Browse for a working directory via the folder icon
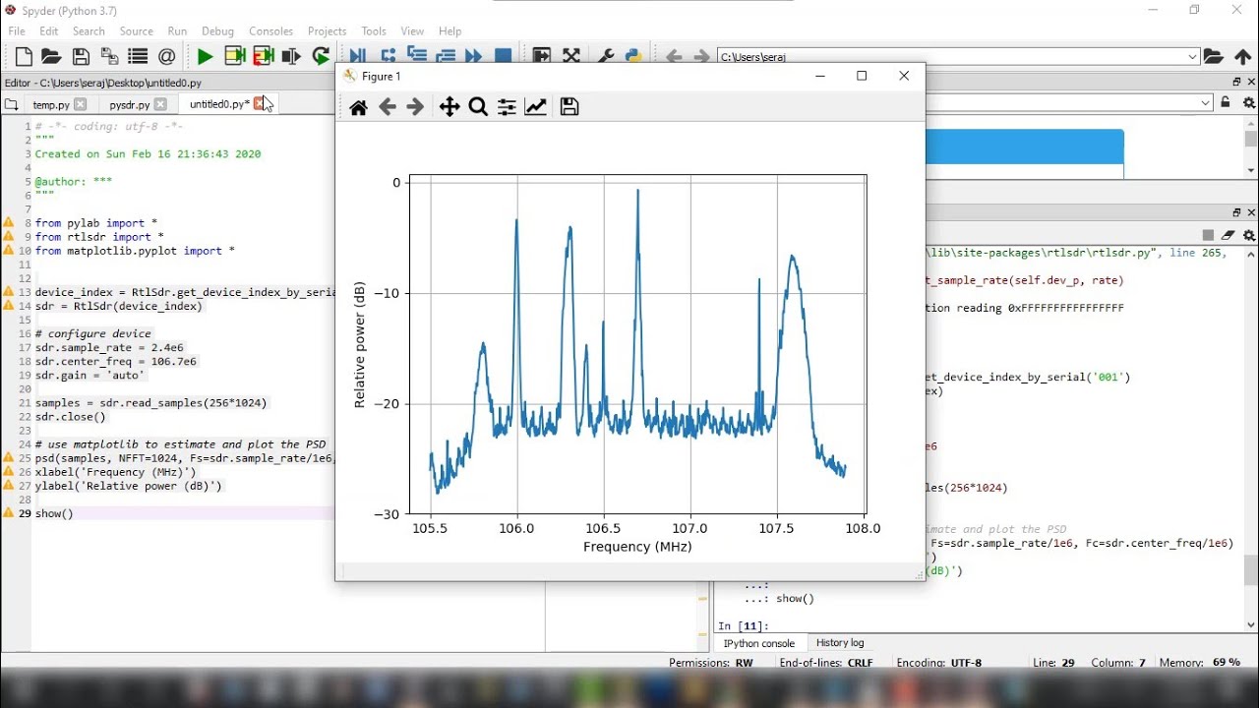Screen dimensions: 1259x708 (x=1214, y=57)
